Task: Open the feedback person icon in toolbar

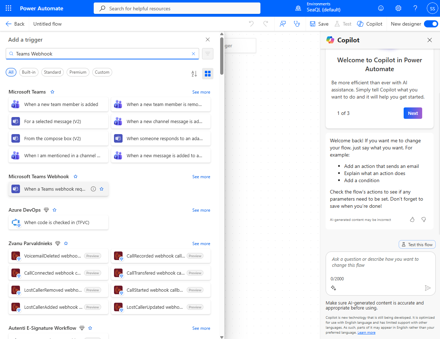Action: (283, 24)
